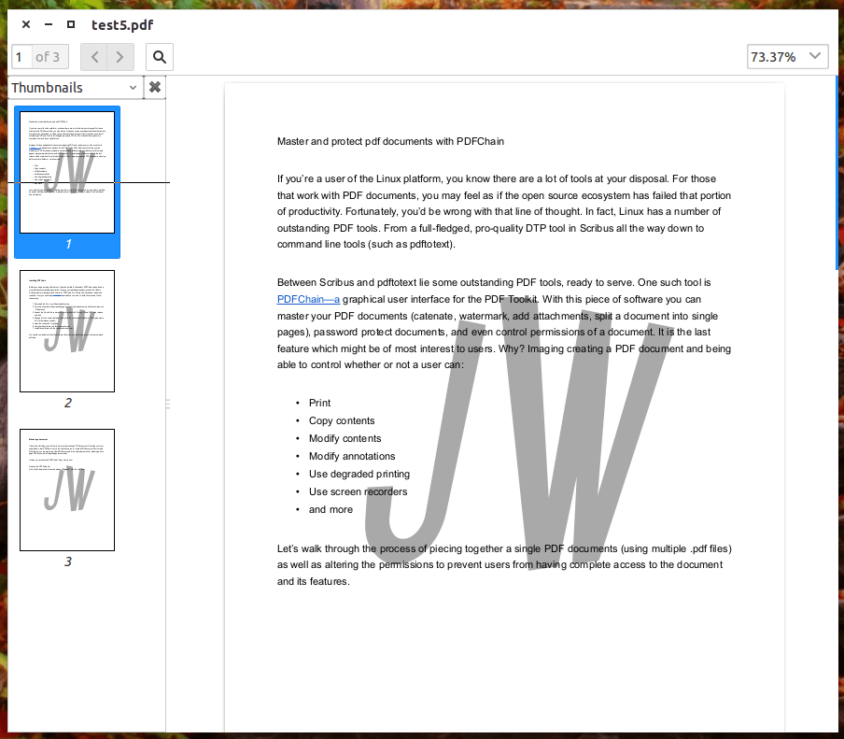Go to the previous page using the arrow
Screen dimensions: 844x739
coord(95,56)
